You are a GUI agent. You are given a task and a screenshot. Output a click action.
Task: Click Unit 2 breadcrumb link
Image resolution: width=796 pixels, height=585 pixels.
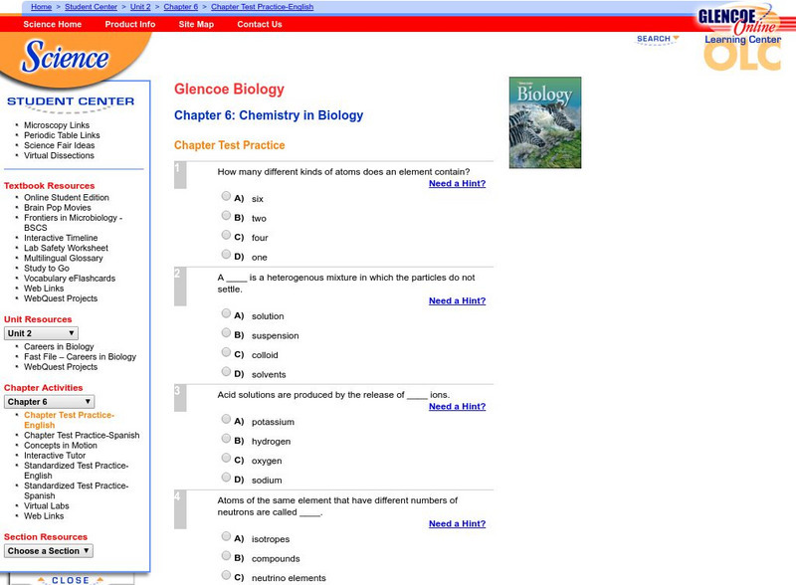(140, 7)
